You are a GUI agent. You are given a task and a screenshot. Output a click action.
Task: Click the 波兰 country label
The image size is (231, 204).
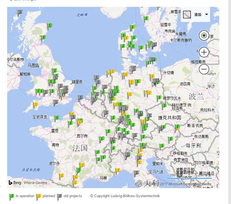tap(196, 96)
